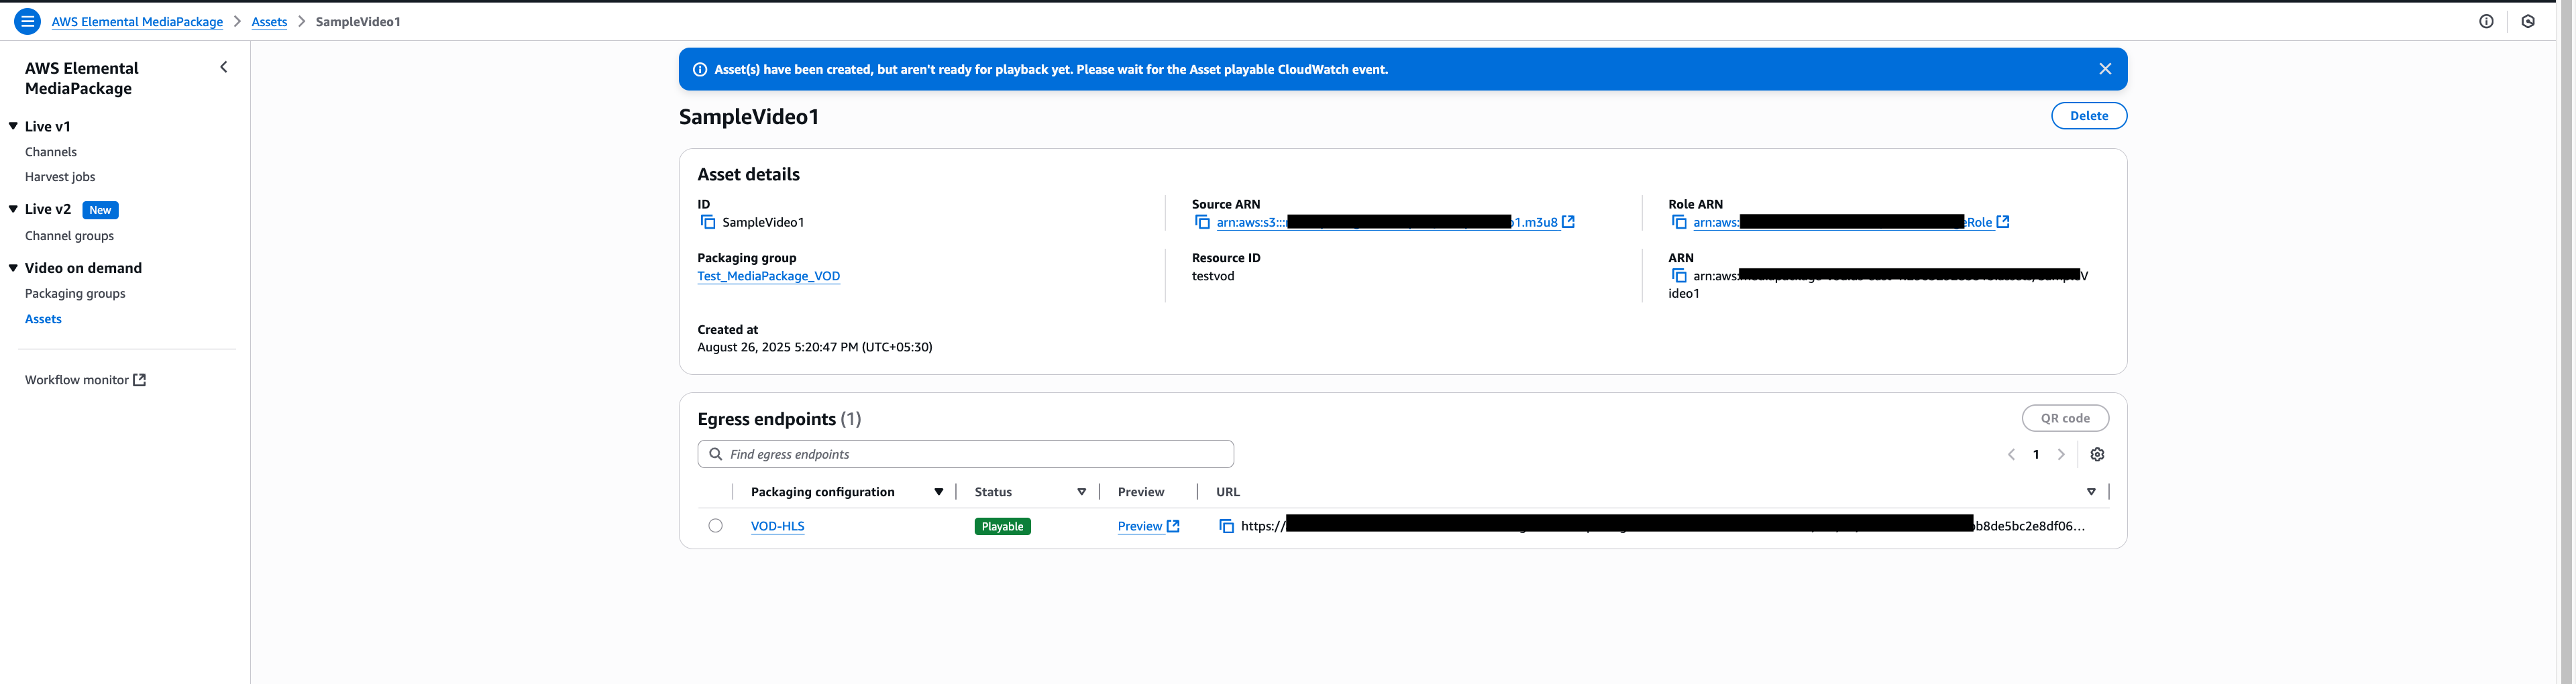Collapse the Live v1 section

(14, 126)
